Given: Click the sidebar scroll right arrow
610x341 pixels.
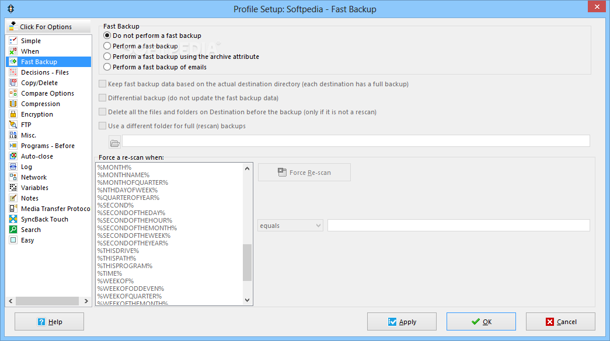Looking at the screenshot, I should coord(86,301).
